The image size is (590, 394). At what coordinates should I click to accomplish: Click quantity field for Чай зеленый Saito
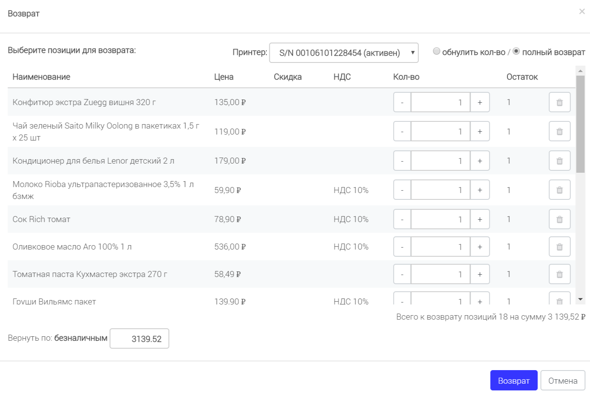pos(440,131)
